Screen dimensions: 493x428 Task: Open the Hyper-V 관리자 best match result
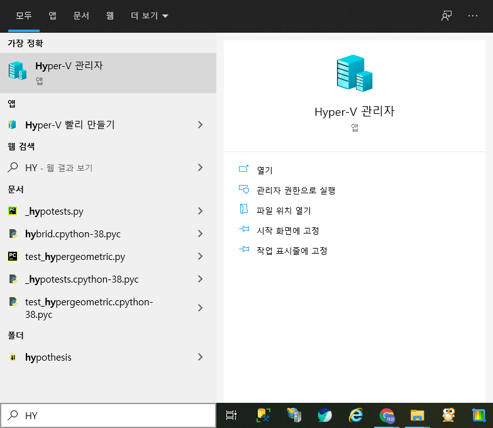coord(108,73)
